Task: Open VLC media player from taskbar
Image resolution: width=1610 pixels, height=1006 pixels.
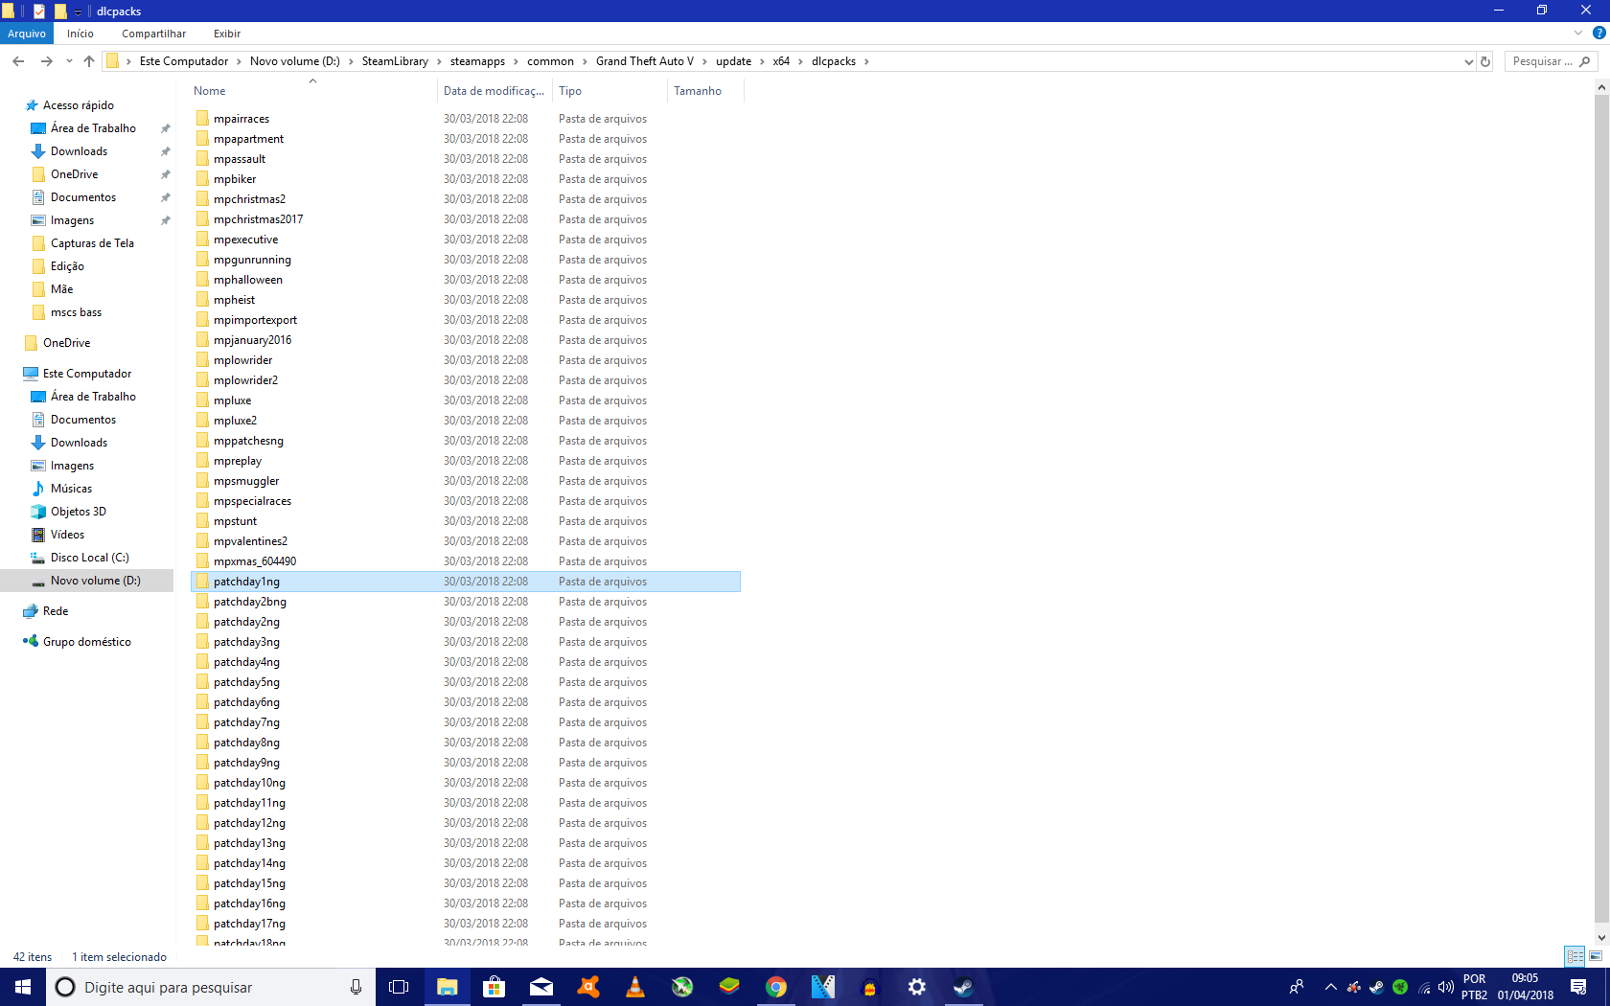Action: coord(634,987)
